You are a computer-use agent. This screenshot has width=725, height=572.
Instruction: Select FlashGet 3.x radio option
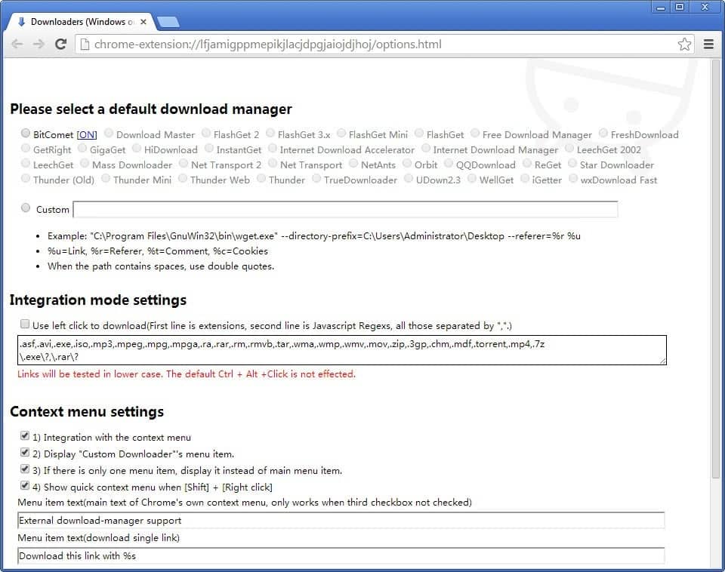tap(270, 133)
